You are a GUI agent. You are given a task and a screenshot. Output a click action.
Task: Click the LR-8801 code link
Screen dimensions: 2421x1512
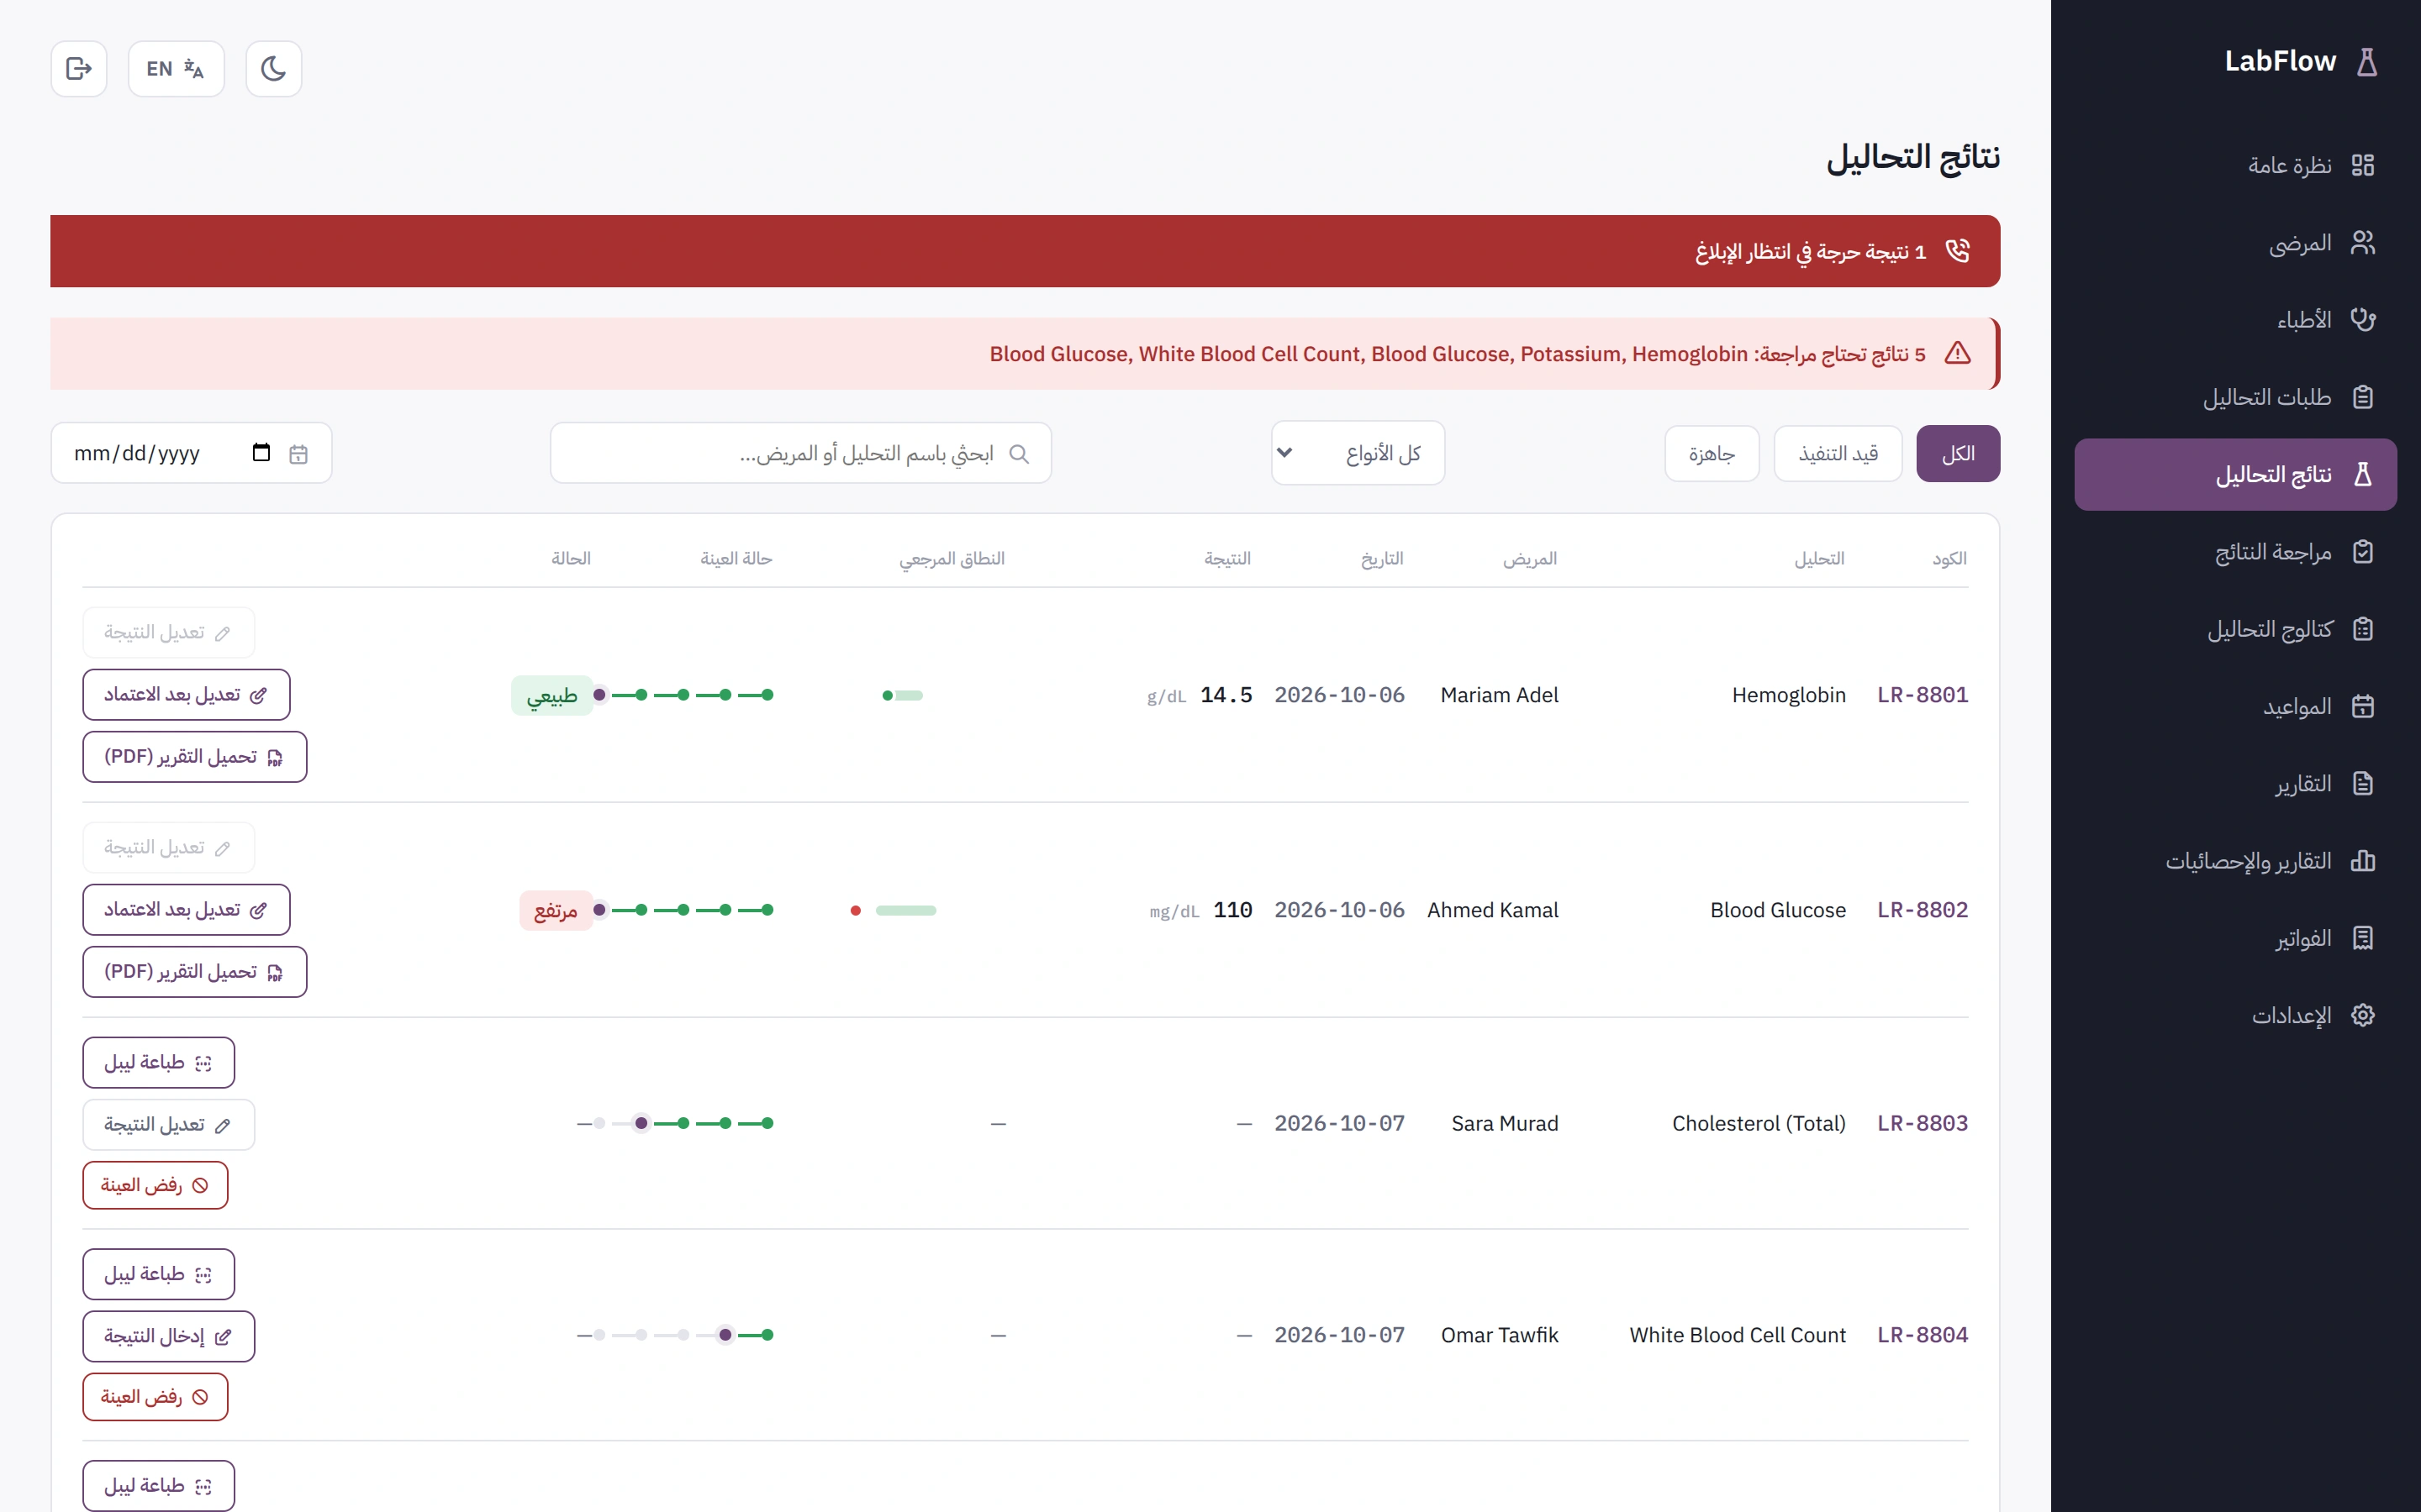tap(1922, 695)
